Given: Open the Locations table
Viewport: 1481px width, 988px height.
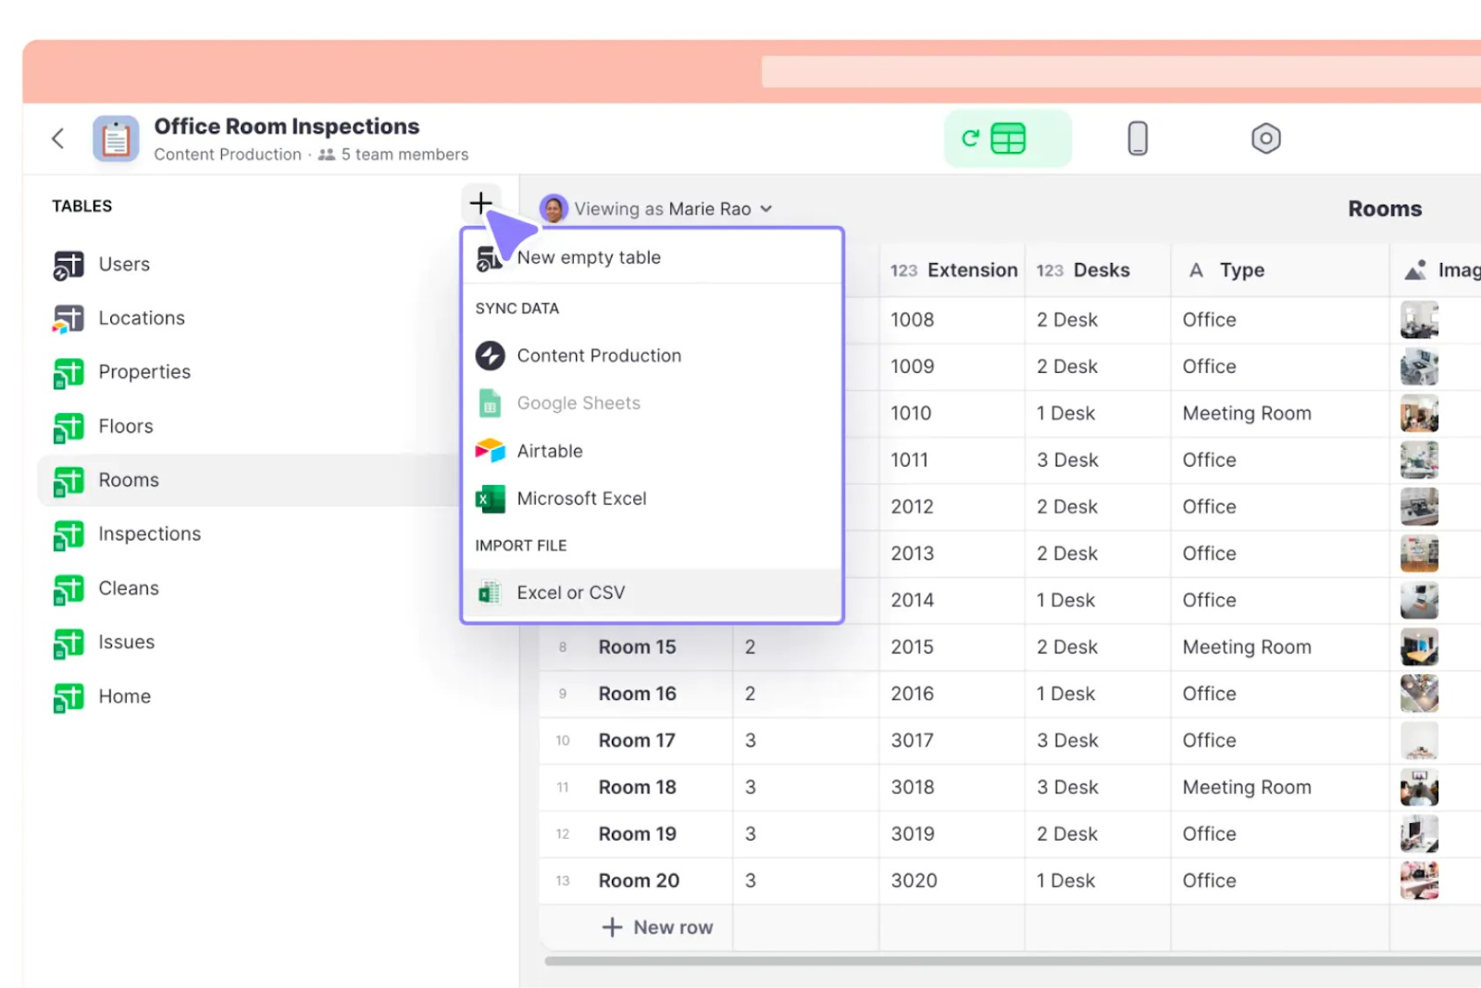Looking at the screenshot, I should pyautogui.click(x=250, y=319).
